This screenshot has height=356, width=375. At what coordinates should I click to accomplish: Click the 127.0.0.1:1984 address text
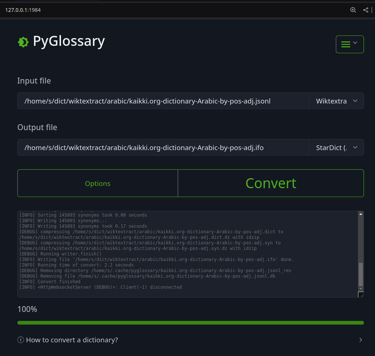(23, 10)
